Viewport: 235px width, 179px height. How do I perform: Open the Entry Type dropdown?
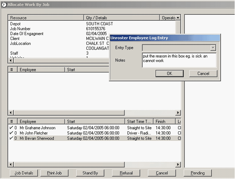(213, 48)
